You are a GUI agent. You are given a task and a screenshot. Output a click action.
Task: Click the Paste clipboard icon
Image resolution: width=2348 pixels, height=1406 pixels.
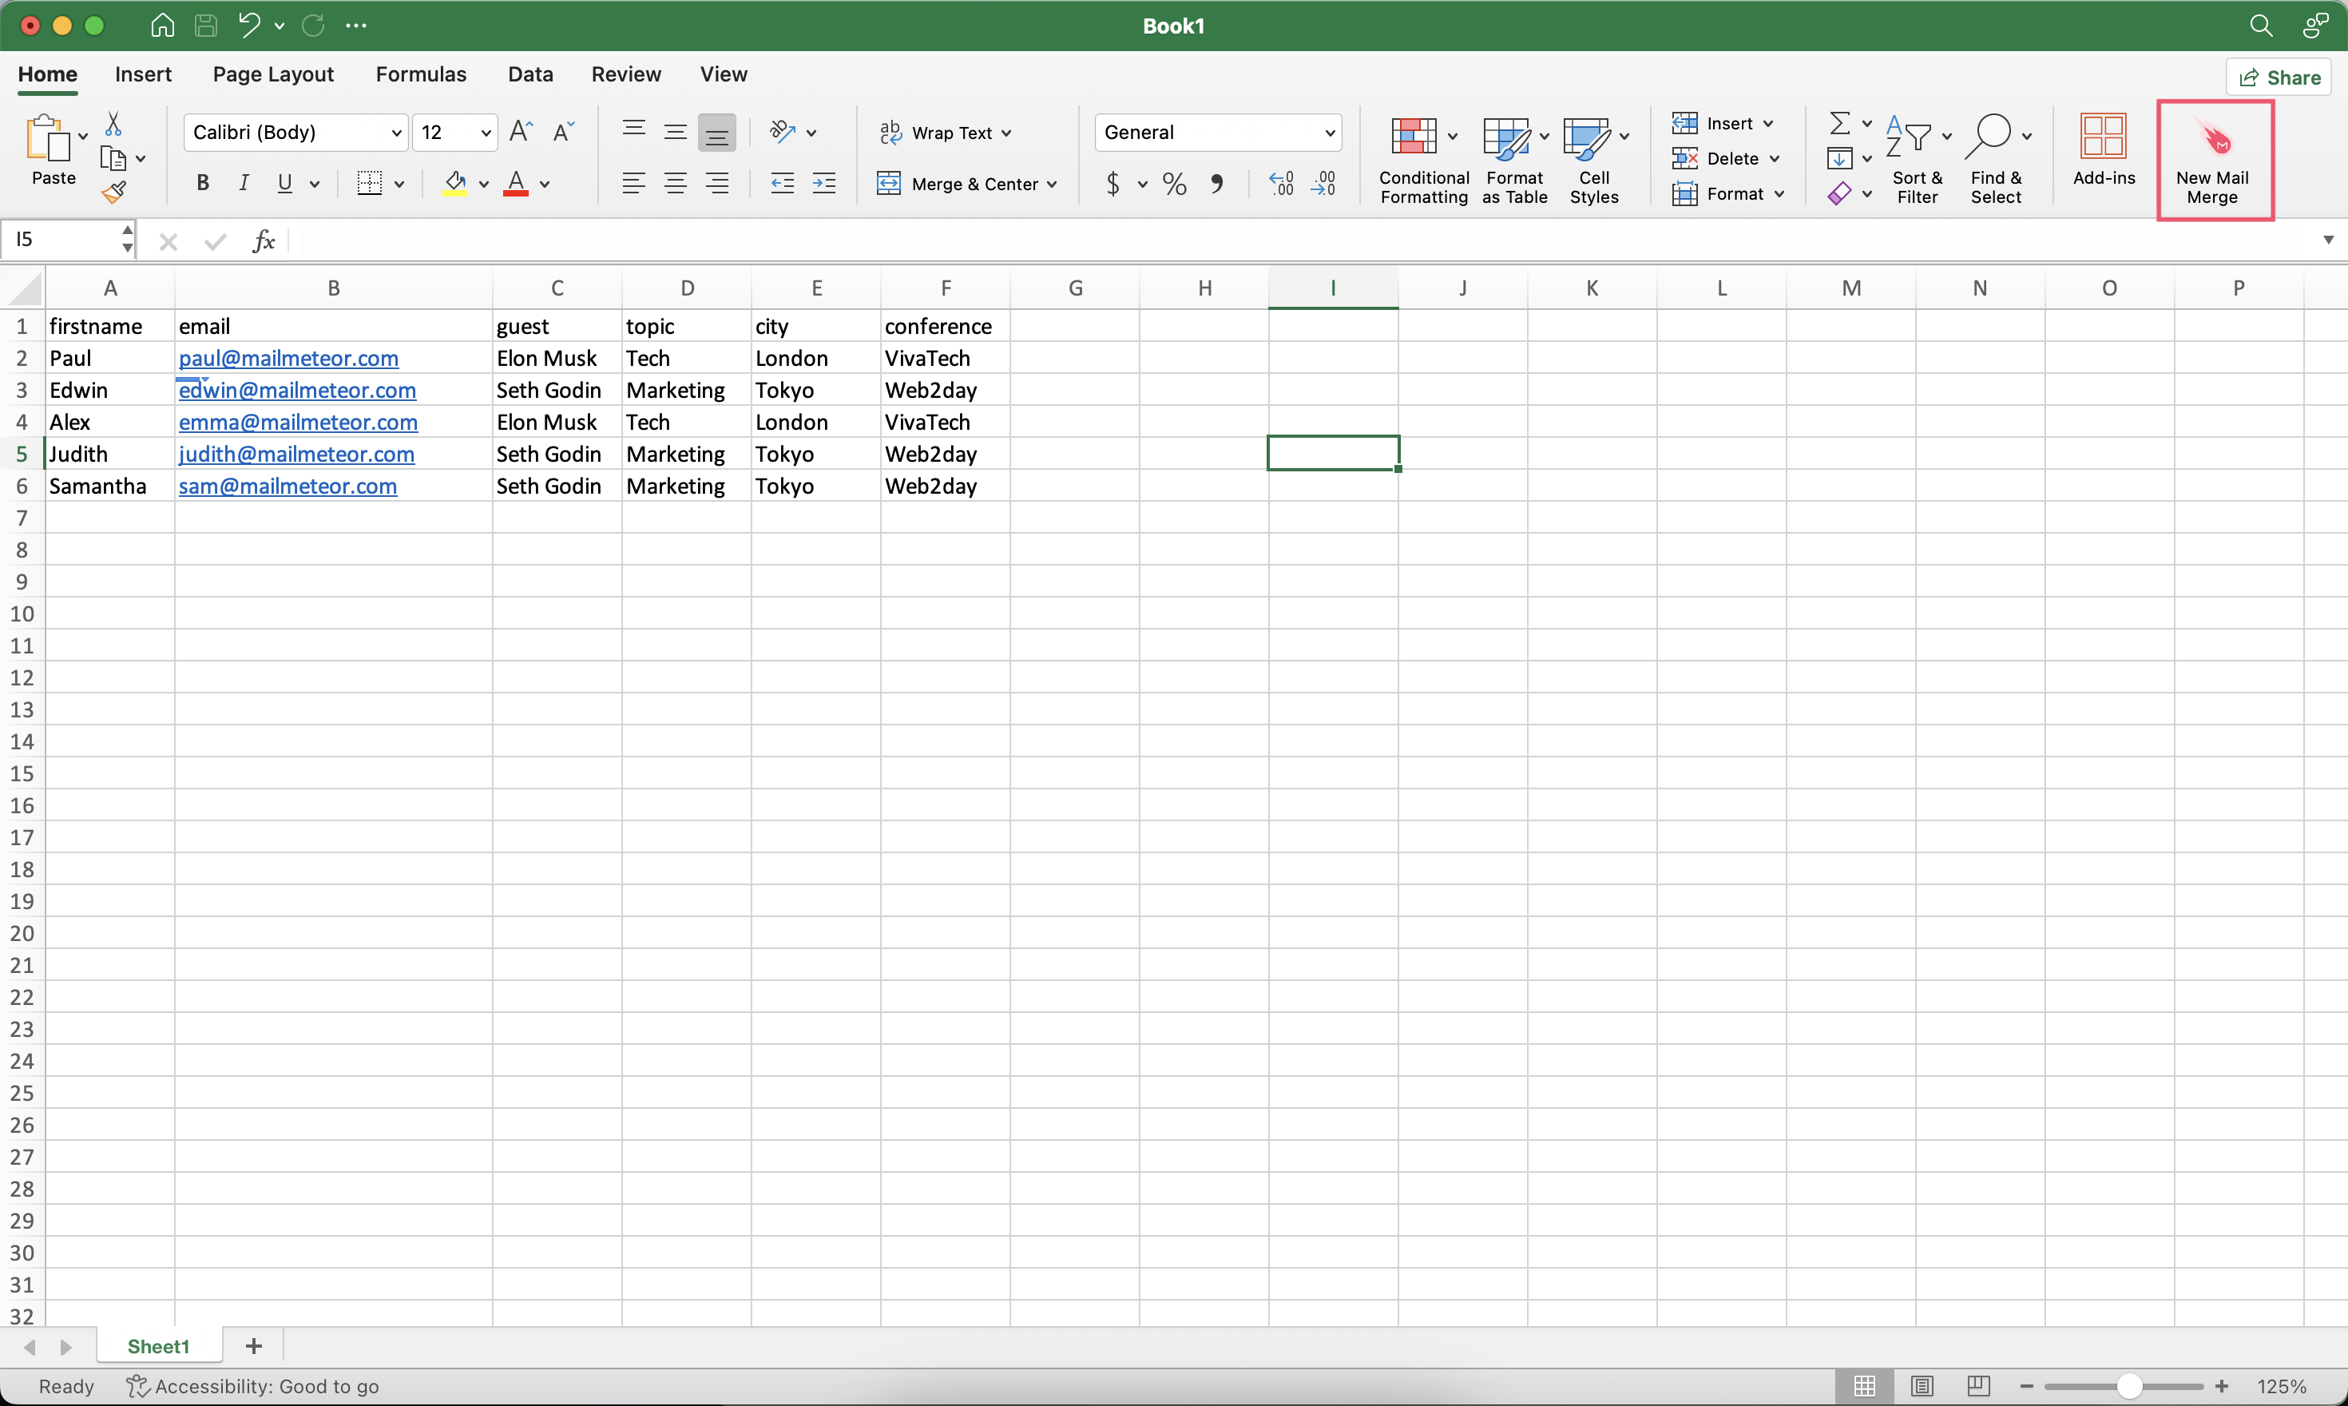(x=47, y=139)
